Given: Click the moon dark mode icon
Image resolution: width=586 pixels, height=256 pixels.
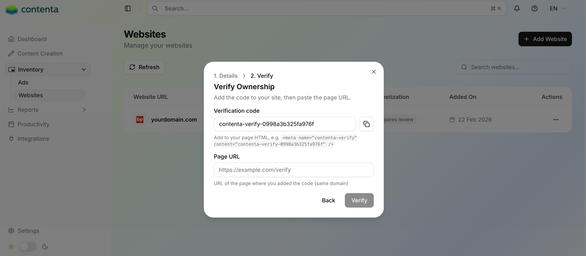Looking at the screenshot, I should [x=45, y=247].
